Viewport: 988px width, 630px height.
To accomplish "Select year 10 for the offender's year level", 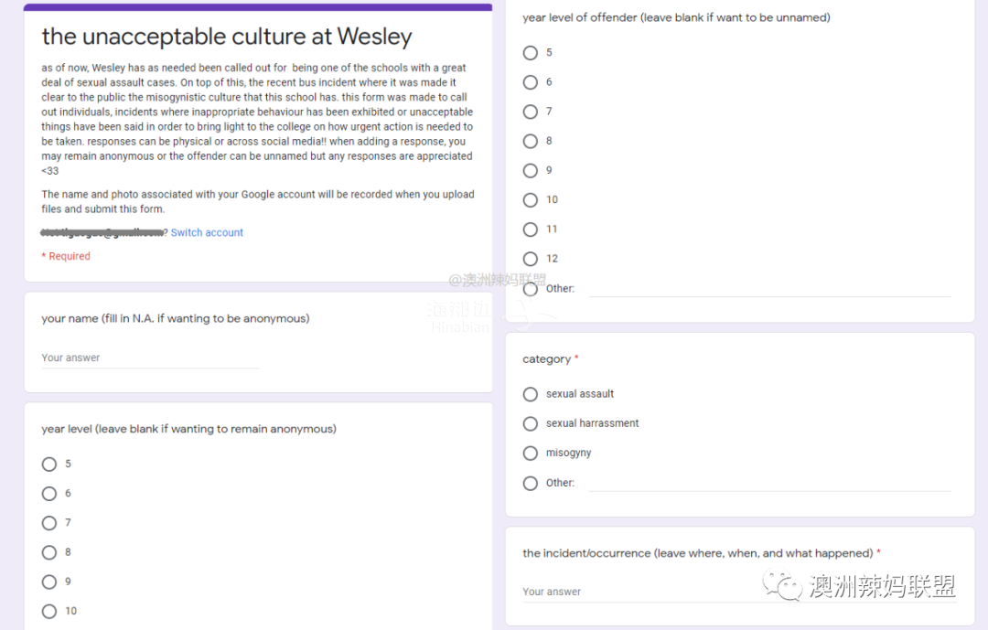I will (x=531, y=200).
